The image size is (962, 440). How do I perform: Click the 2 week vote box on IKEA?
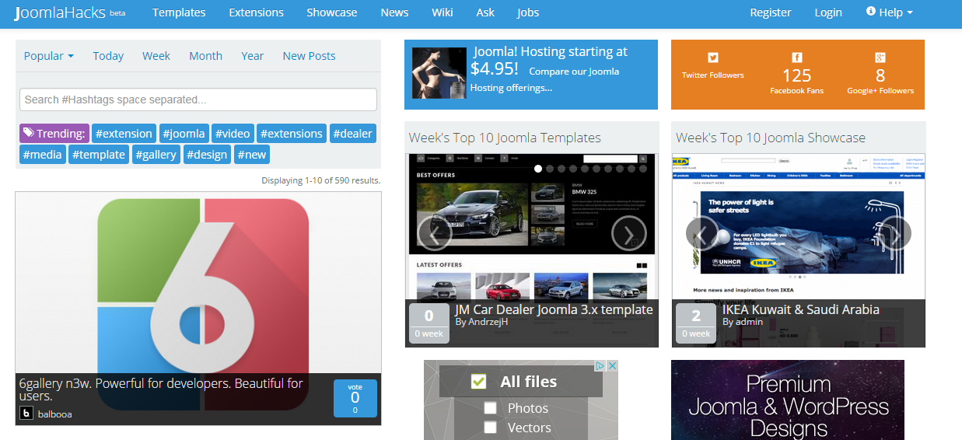click(x=696, y=323)
